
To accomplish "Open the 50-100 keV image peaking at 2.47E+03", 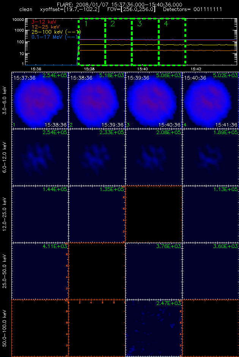I will coord(154,328).
